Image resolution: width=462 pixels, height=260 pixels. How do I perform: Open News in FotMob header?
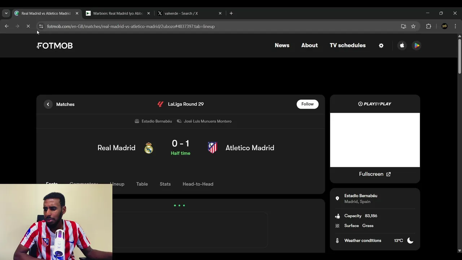click(x=282, y=45)
